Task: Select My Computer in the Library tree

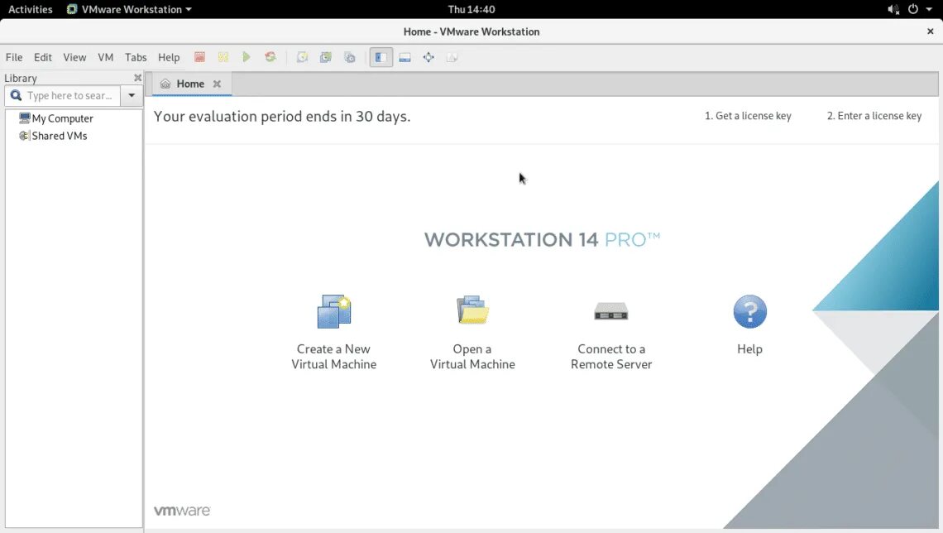Action: point(56,118)
